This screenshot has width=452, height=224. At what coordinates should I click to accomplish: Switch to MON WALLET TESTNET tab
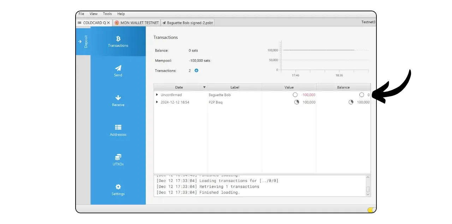136,23
